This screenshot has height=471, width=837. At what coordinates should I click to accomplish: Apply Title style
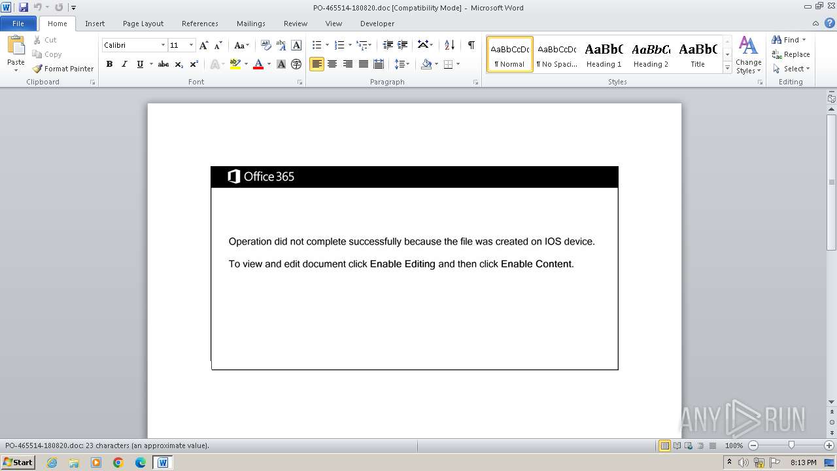pyautogui.click(x=698, y=54)
